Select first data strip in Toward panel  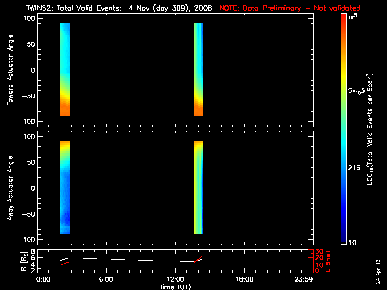[65, 69]
